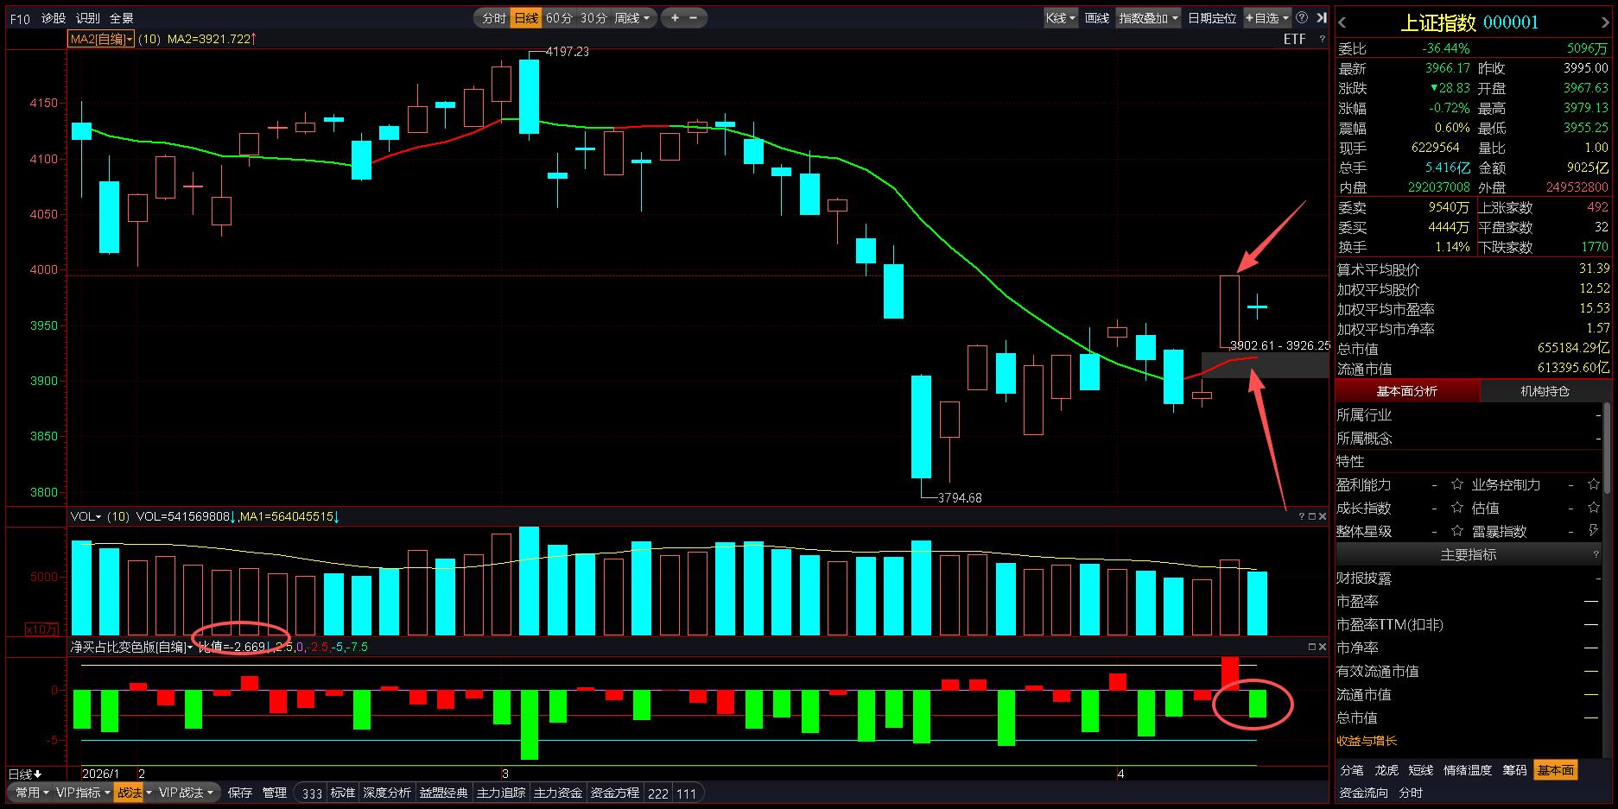The width and height of the screenshot is (1618, 809).
Task: Zoom in the chart with plus button
Action: pos(675,17)
